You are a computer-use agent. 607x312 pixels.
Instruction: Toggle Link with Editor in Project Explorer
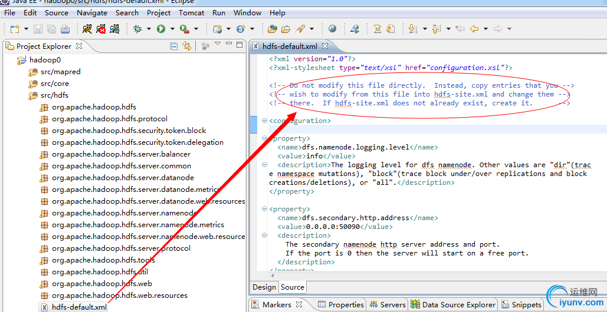[x=187, y=46]
